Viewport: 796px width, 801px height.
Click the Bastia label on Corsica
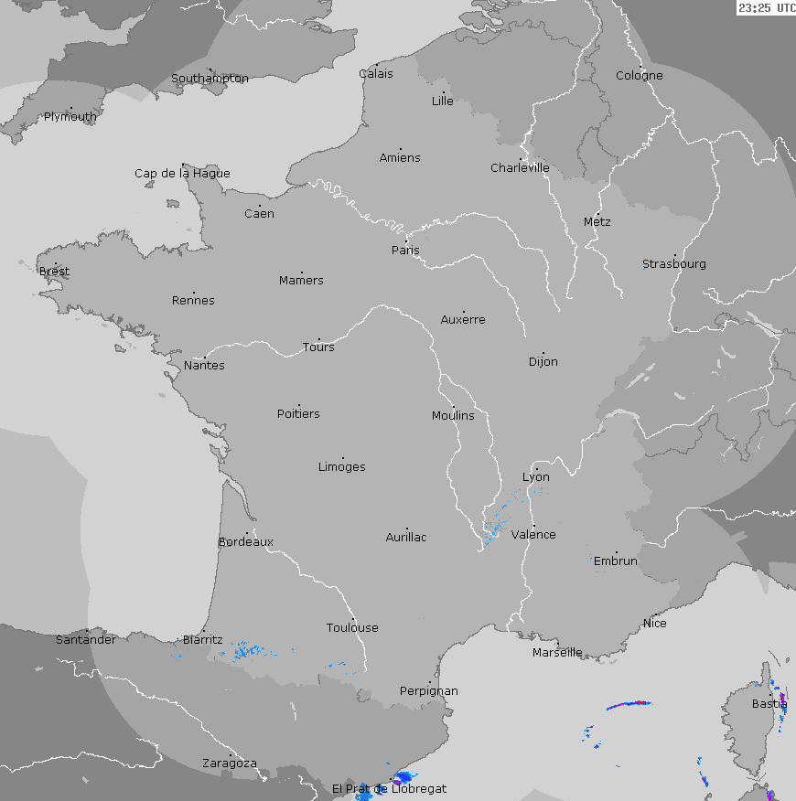(769, 704)
